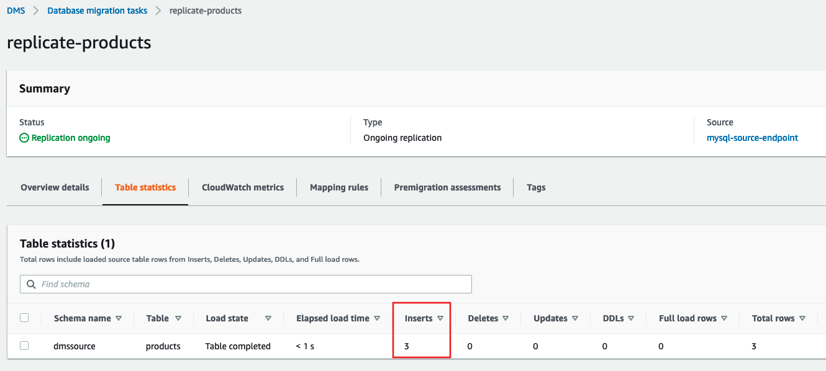826x371 pixels.
Task: Open the mysql-source-endpoint link
Action: pyautogui.click(x=752, y=138)
